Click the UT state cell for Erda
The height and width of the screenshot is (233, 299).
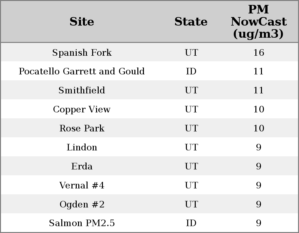point(191,166)
